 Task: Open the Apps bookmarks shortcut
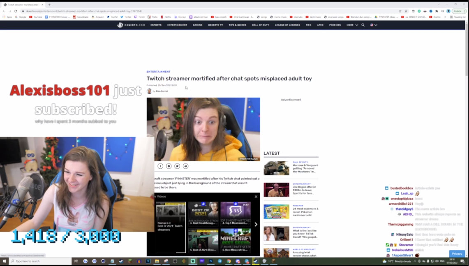click(x=7, y=17)
